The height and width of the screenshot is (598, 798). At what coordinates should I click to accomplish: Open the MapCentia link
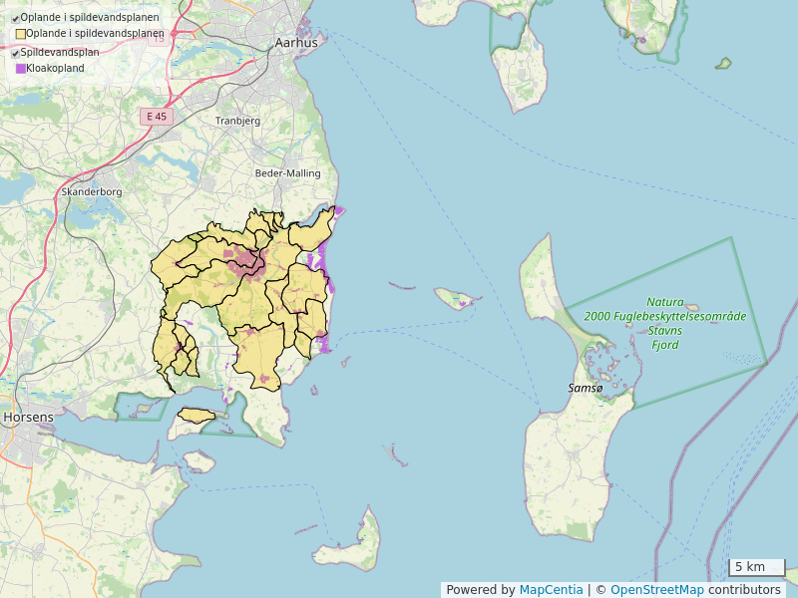point(551,590)
